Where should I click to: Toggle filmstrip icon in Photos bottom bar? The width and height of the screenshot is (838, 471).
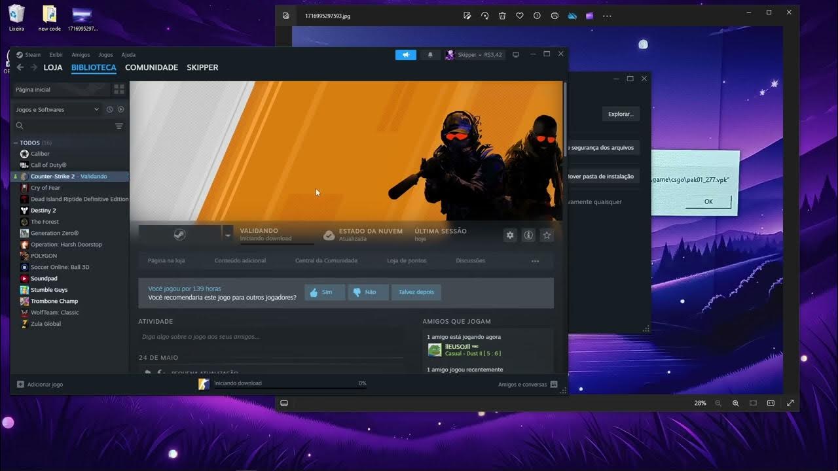point(284,403)
